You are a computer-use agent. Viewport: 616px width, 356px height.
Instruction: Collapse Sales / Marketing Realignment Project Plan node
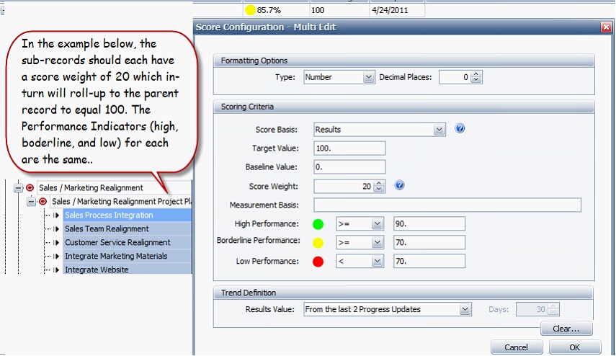click(31, 202)
